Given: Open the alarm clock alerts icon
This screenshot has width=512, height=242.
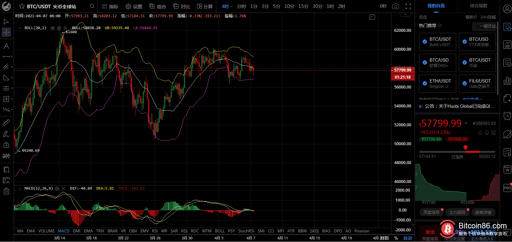Looking at the screenshot, I should pos(507,116).
